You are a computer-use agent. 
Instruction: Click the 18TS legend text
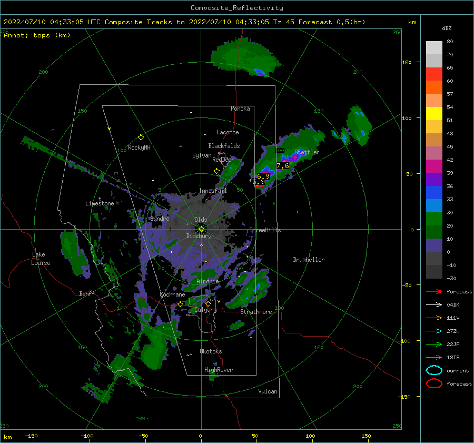click(453, 358)
